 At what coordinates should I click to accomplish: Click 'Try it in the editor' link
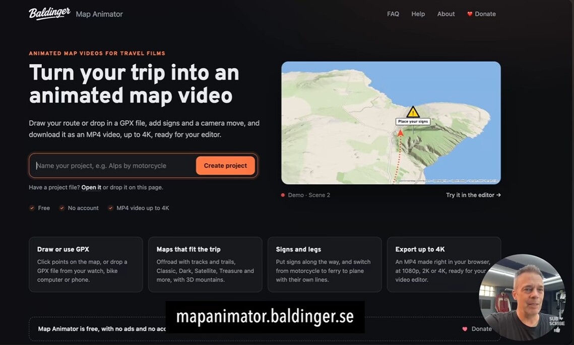click(x=473, y=195)
